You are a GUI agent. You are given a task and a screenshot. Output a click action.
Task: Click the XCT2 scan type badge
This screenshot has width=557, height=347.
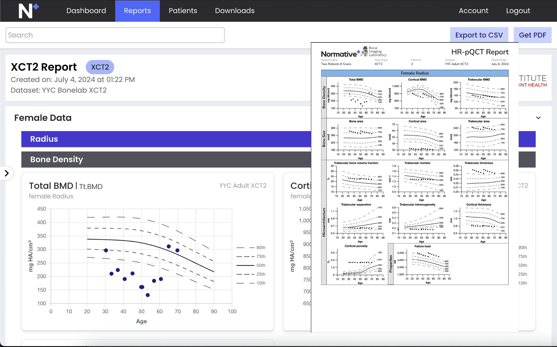pos(100,67)
